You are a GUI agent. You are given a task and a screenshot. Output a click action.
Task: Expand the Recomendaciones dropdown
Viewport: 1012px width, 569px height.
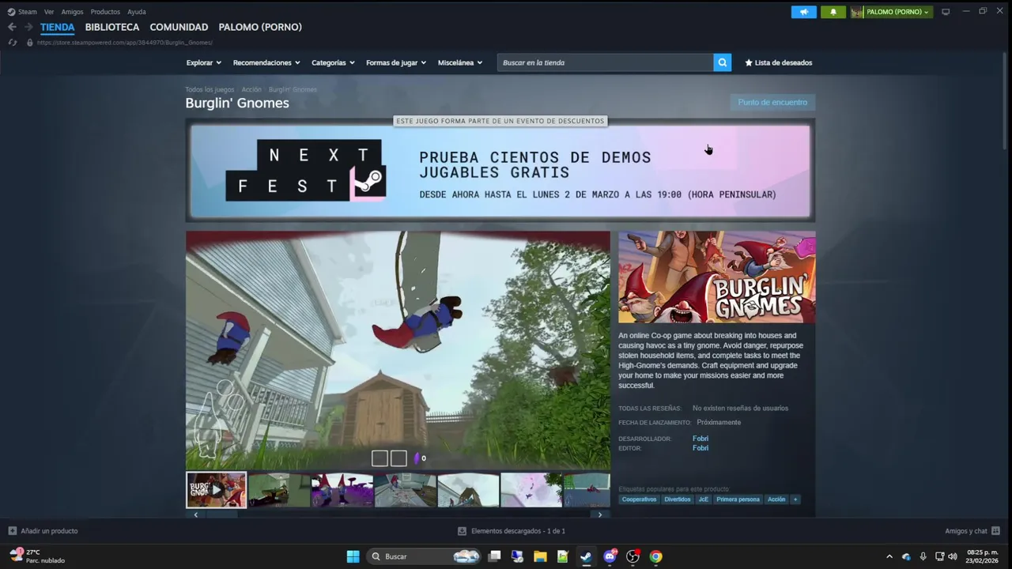266,62
